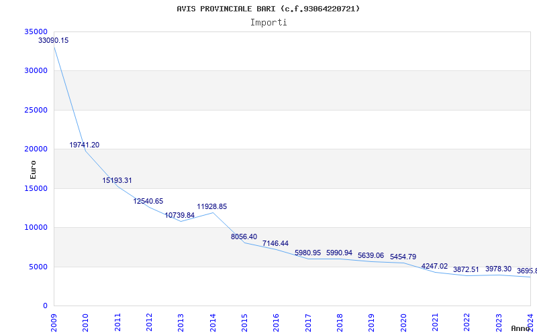Select the 5000 y-axis tick label
This screenshot has width=537, height=335.
click(x=38, y=267)
